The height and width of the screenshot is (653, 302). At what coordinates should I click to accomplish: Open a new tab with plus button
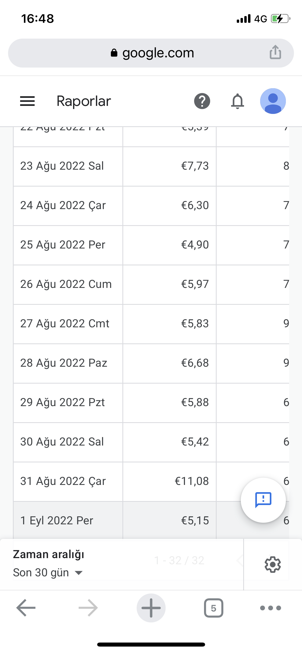151,608
